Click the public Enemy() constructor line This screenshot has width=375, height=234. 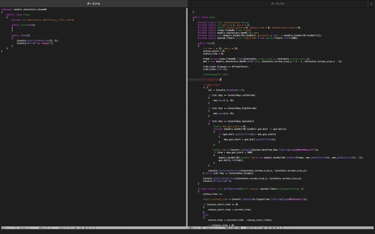[x=20, y=35]
